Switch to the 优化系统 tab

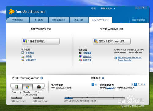click(39, 20)
